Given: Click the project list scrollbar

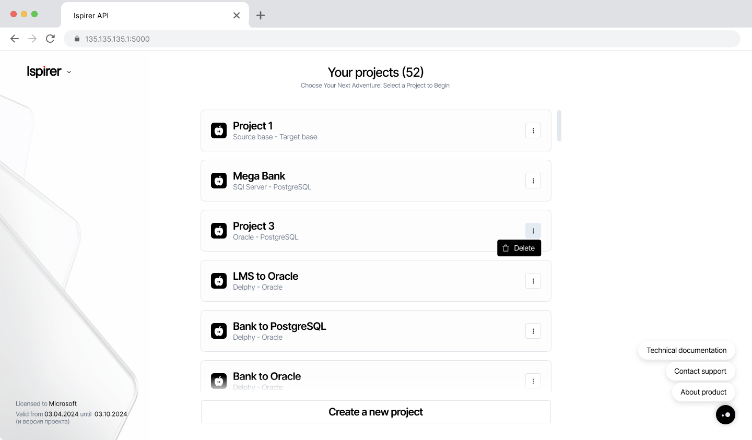Looking at the screenshot, I should point(559,126).
